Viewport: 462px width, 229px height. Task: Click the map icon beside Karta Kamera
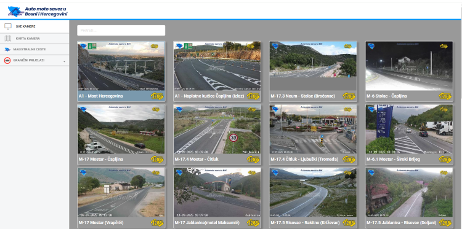(x=8, y=39)
